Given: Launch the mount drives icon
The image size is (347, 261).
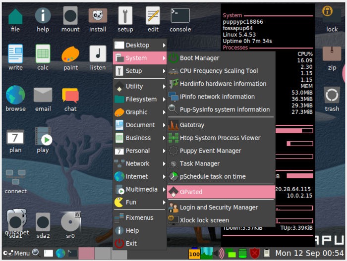Looking at the screenshot, I should [x=70, y=15].
